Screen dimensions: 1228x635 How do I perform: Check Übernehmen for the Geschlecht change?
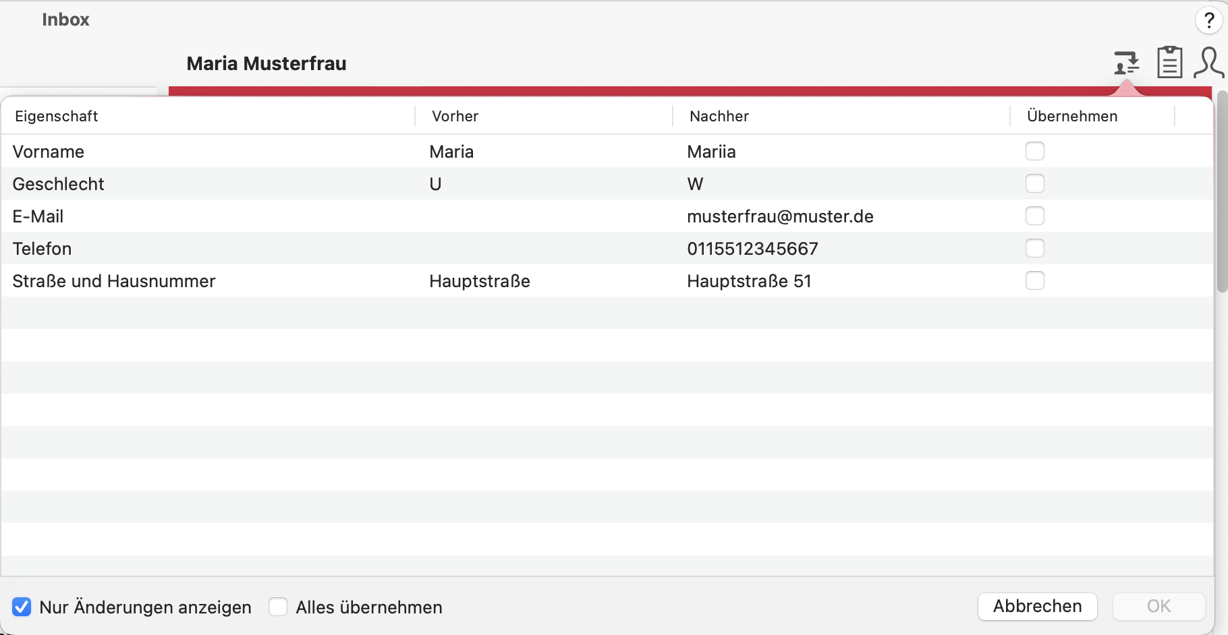[1035, 183]
